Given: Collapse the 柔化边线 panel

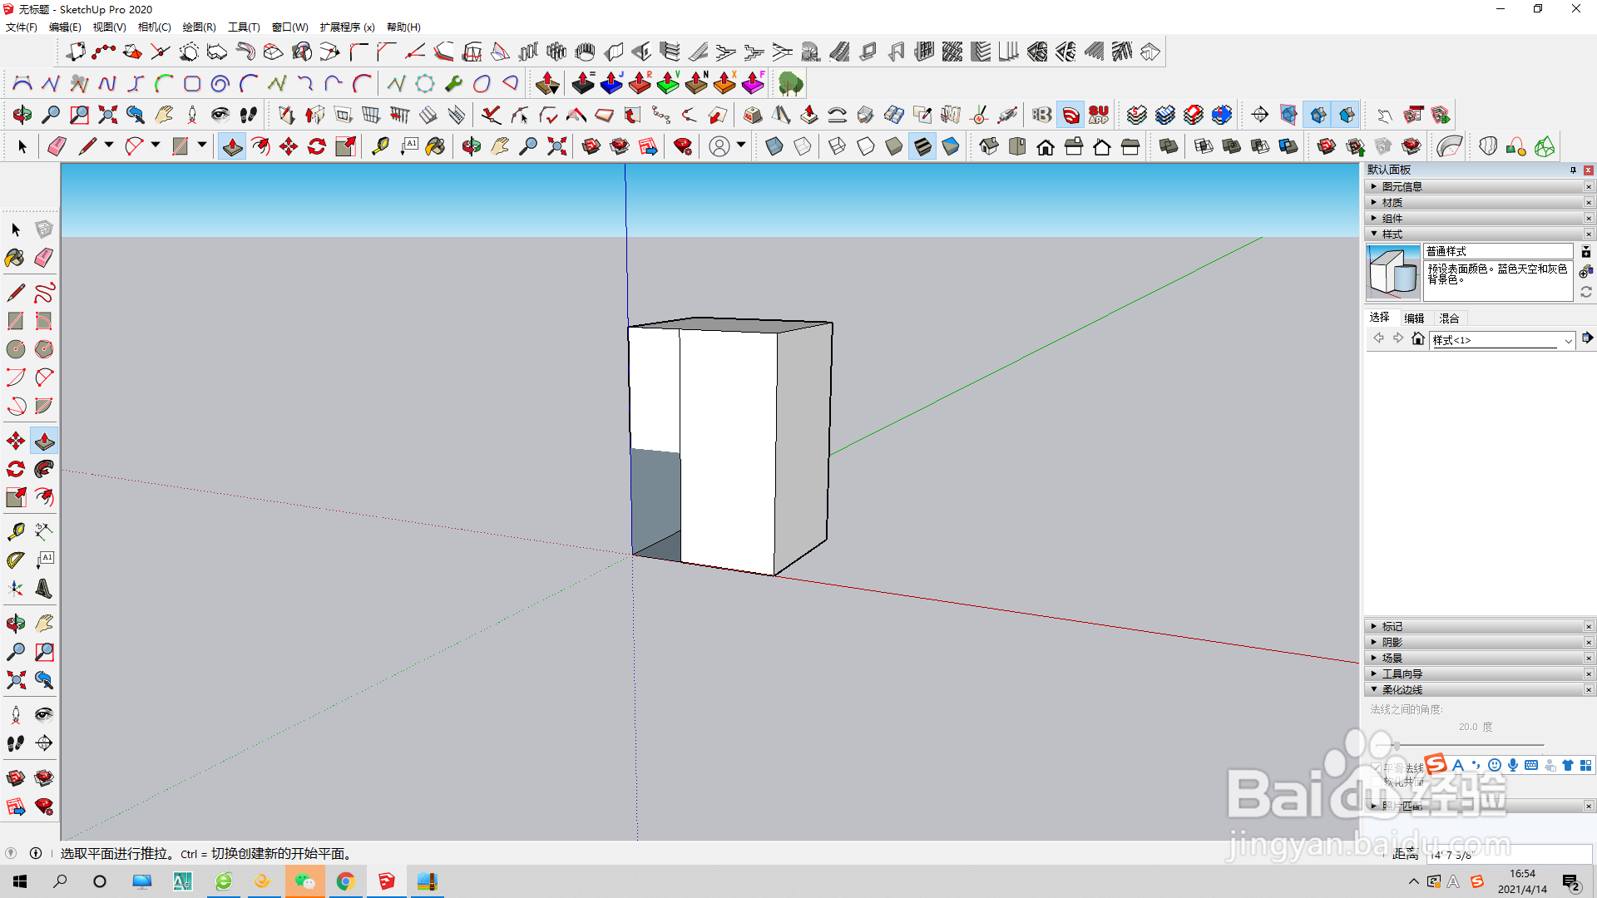Looking at the screenshot, I should (x=1402, y=689).
